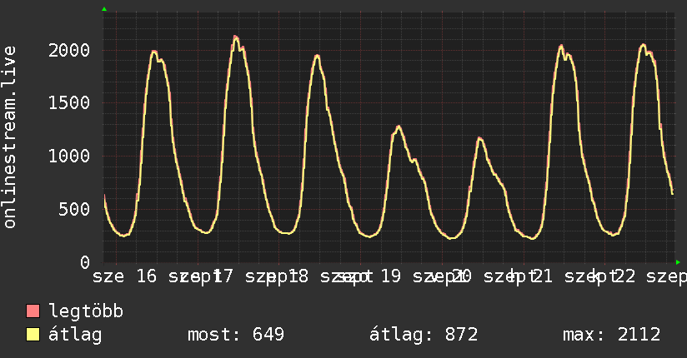Click the 1000 y-axis label

69,157
